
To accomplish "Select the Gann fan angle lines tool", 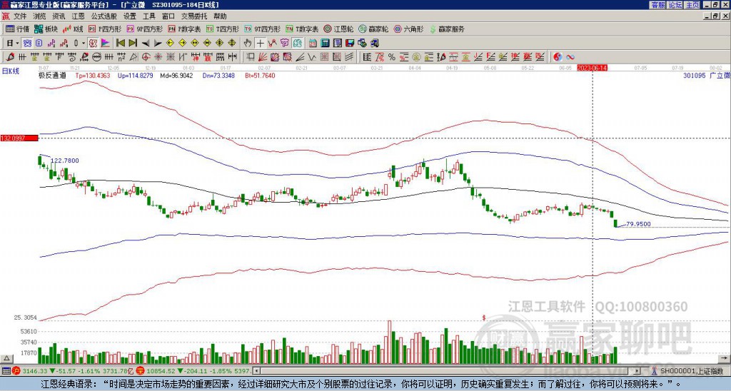I will point(263,57).
